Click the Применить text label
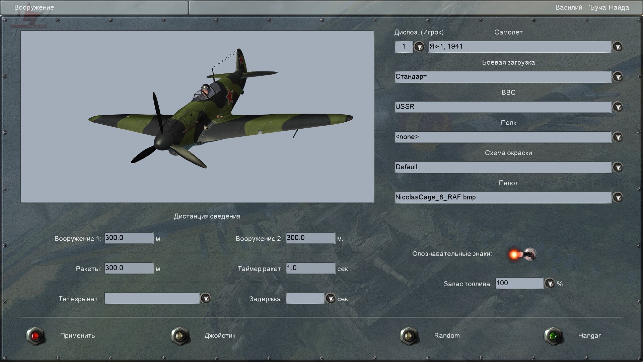This screenshot has height=362, width=643. pos(77,336)
